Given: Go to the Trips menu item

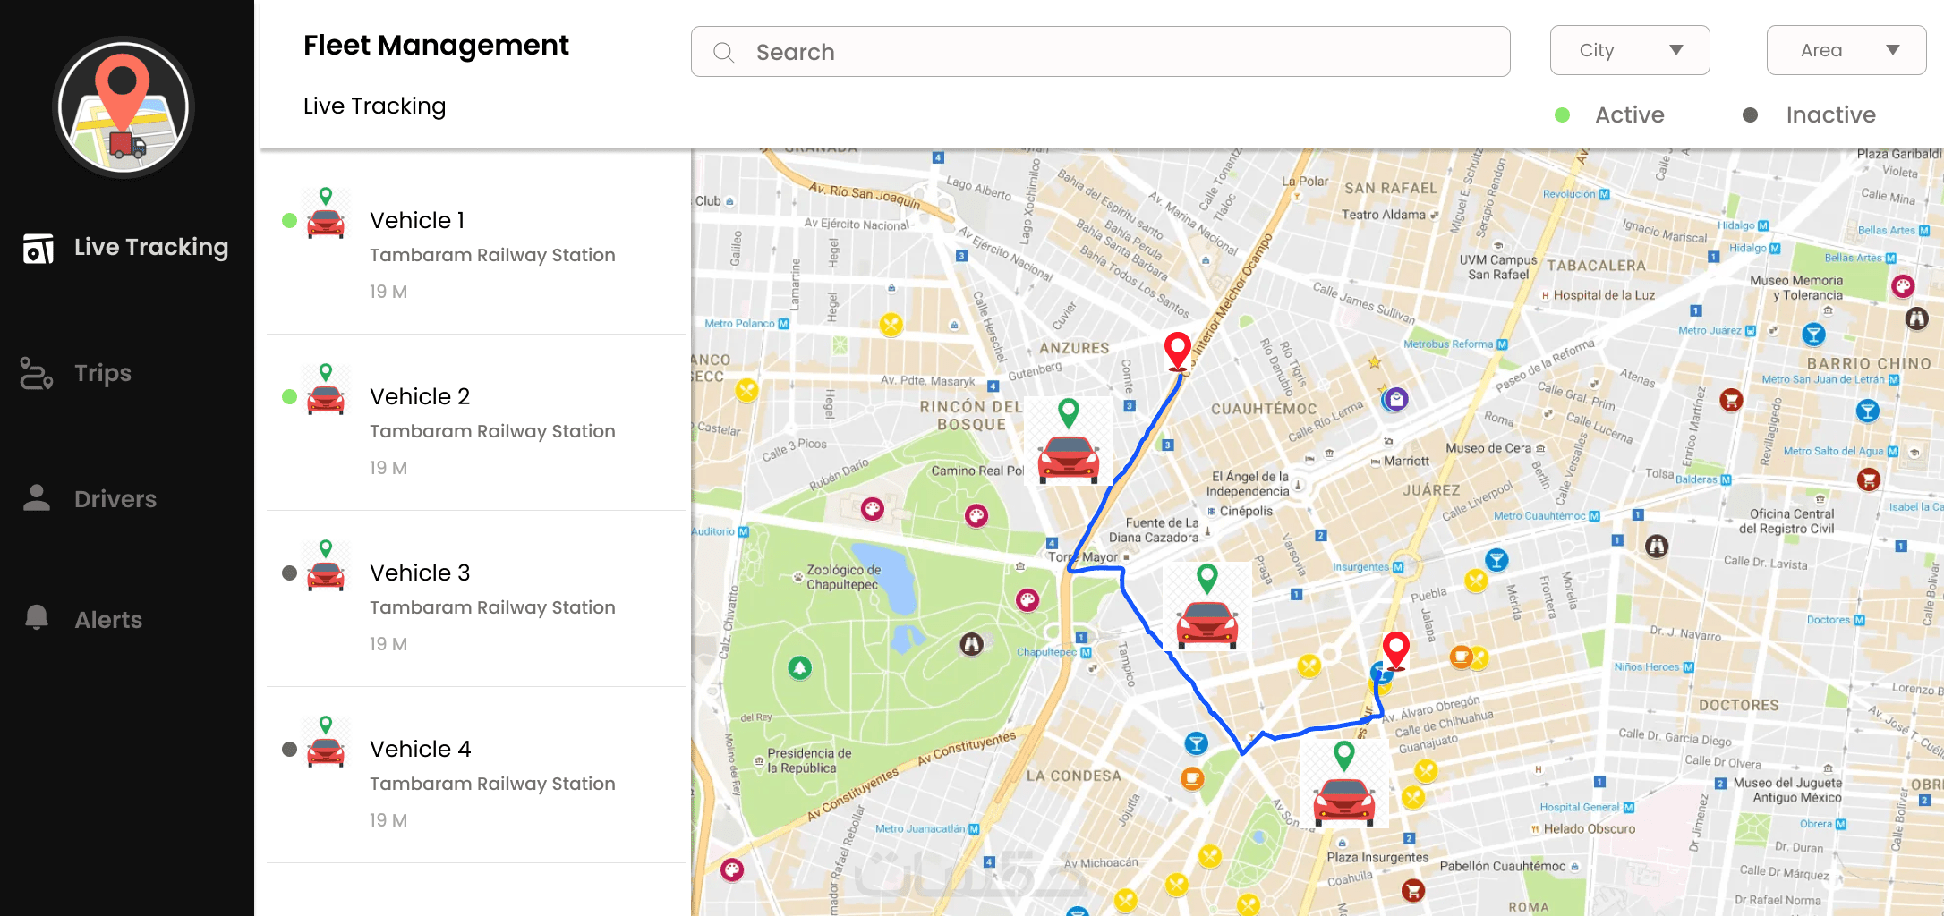Looking at the screenshot, I should click(x=103, y=373).
